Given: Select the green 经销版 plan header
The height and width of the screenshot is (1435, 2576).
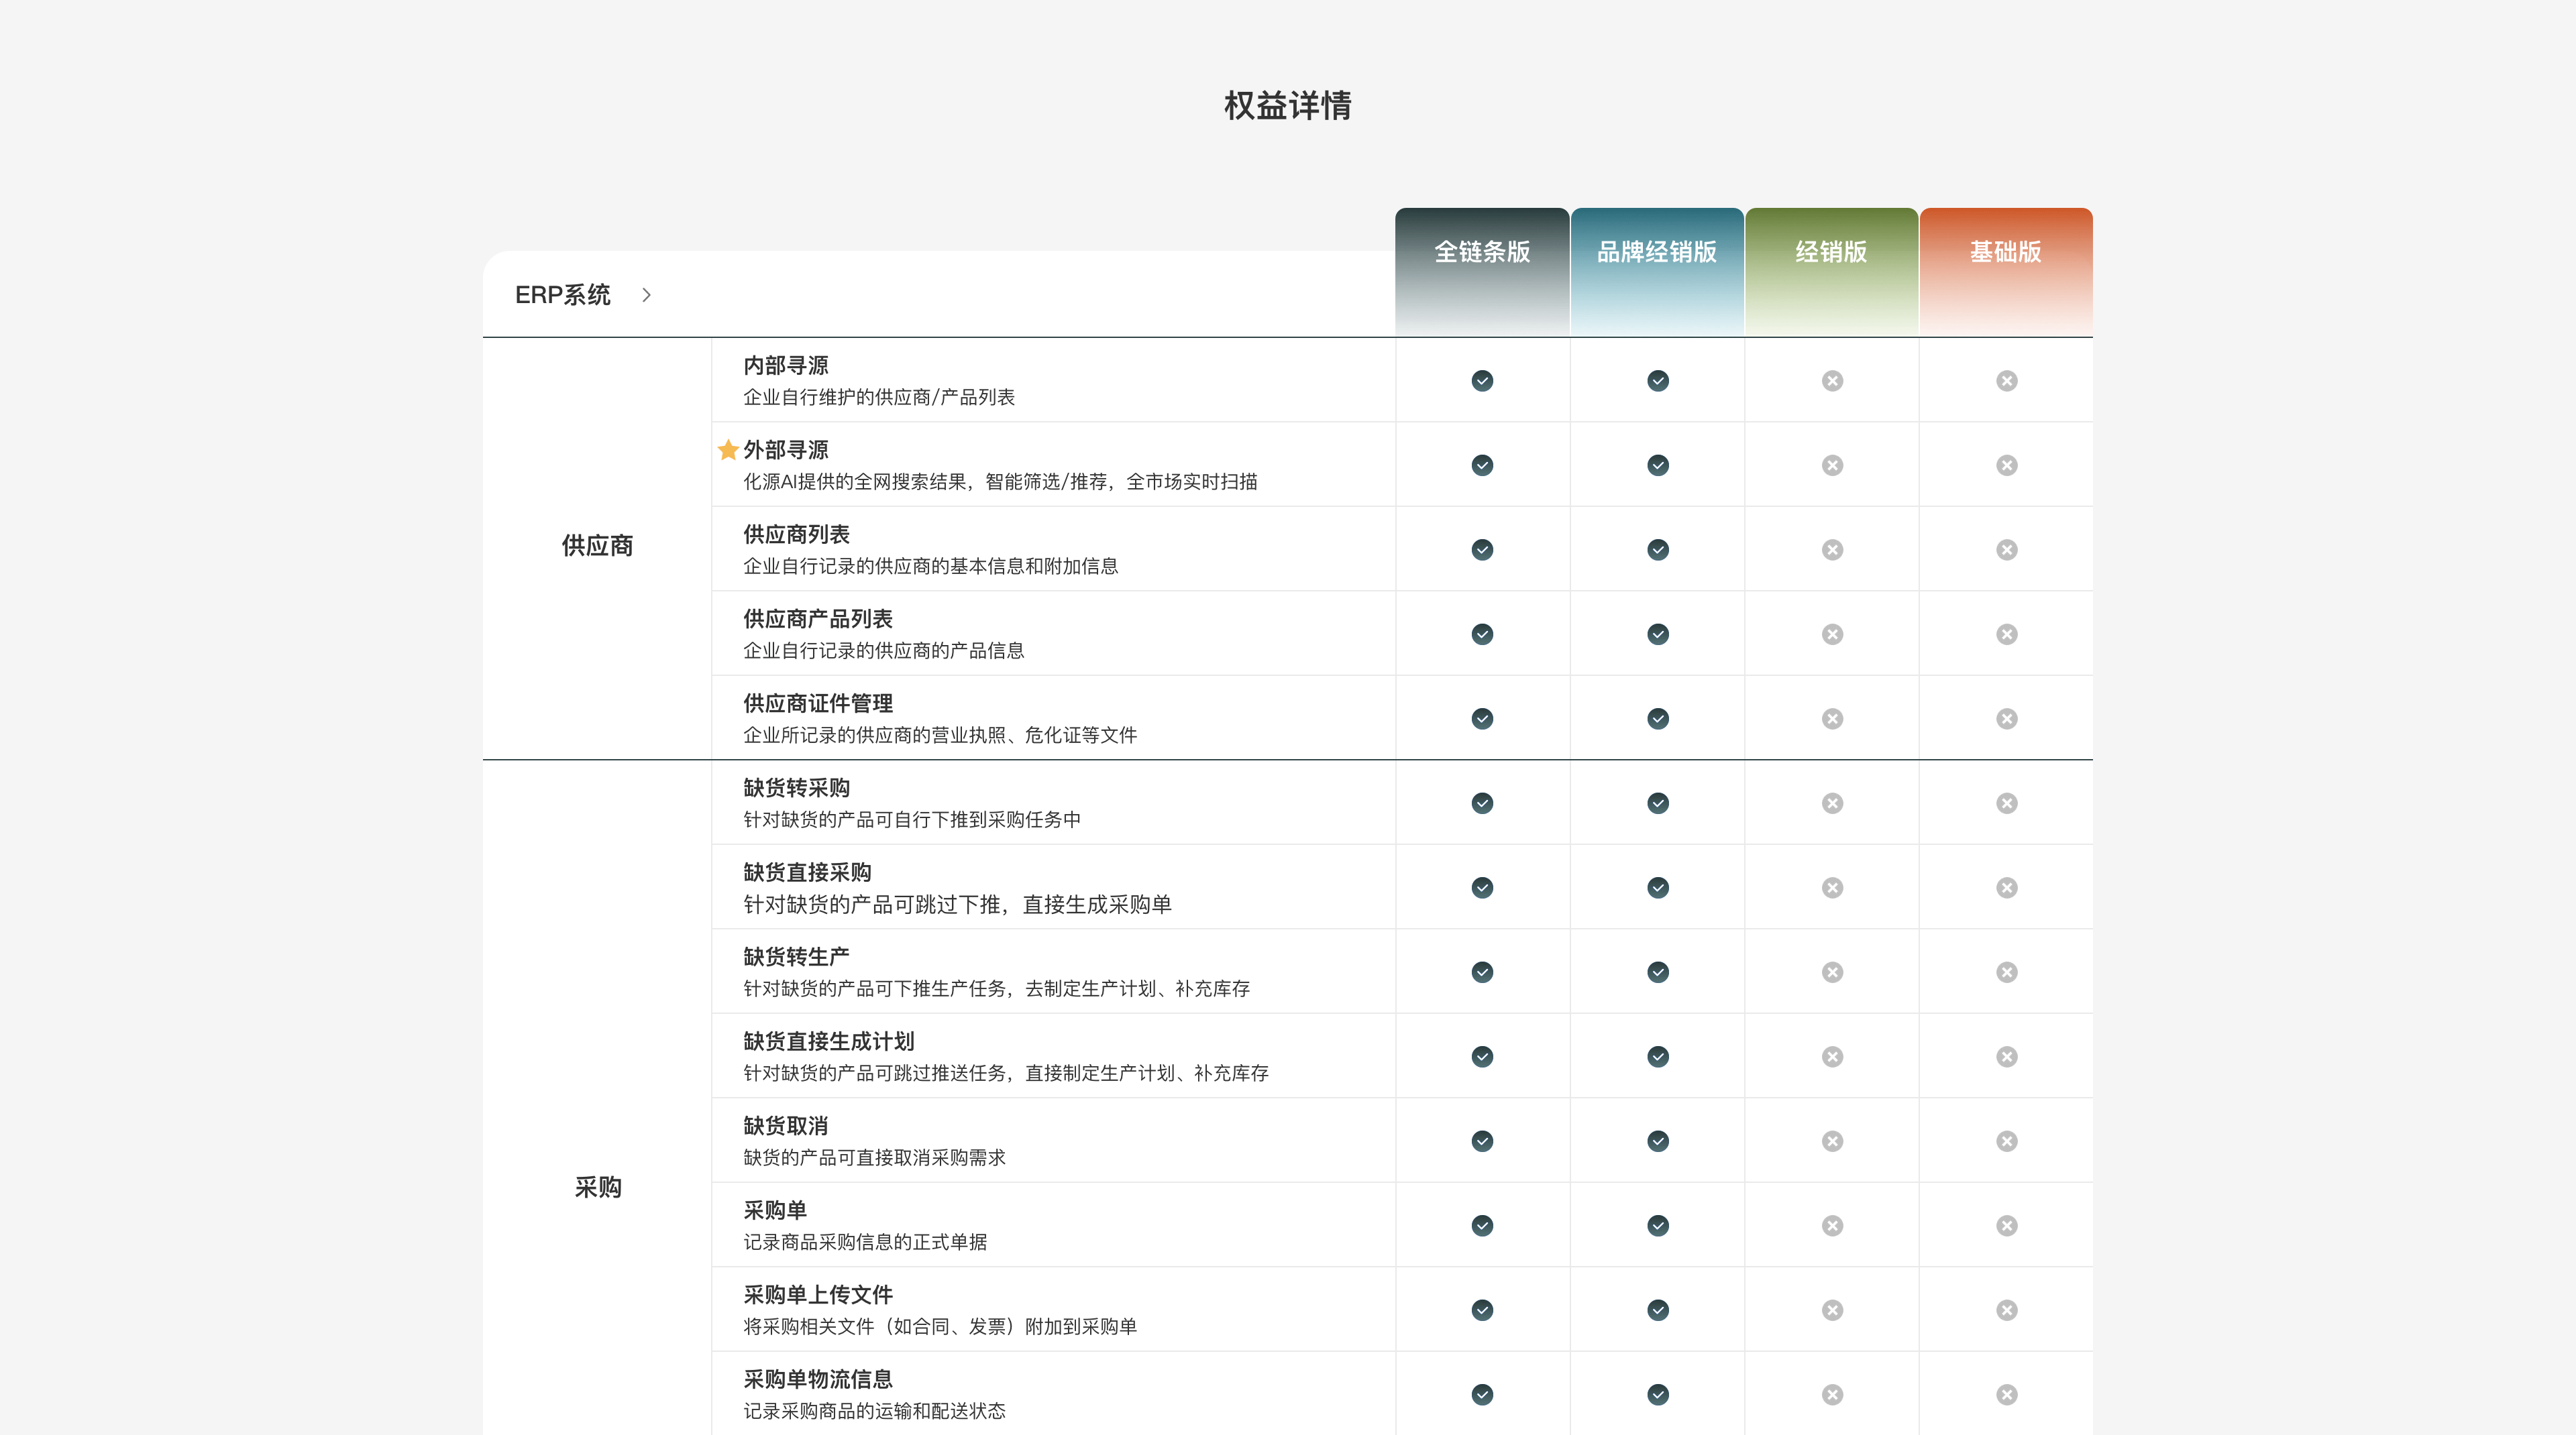Looking at the screenshot, I should click(1831, 252).
